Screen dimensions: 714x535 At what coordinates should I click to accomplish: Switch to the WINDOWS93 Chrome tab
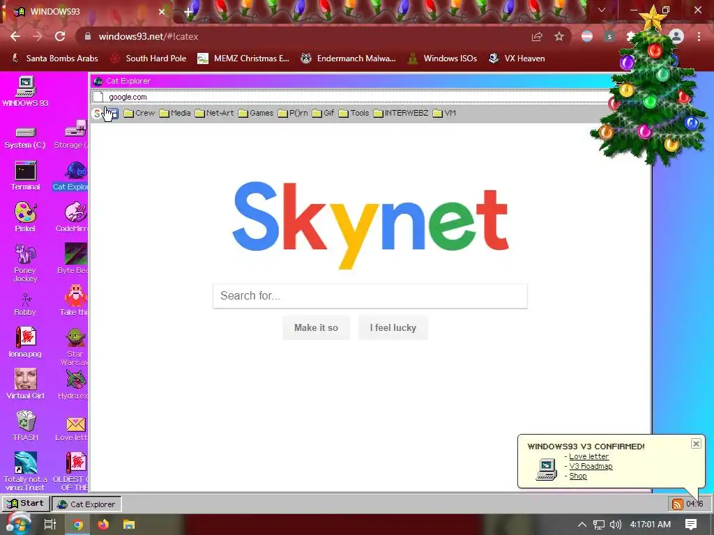coord(86,11)
